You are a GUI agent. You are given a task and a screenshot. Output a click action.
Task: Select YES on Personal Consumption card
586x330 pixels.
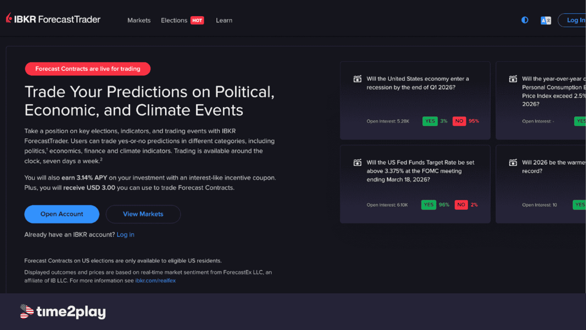pyautogui.click(x=580, y=121)
